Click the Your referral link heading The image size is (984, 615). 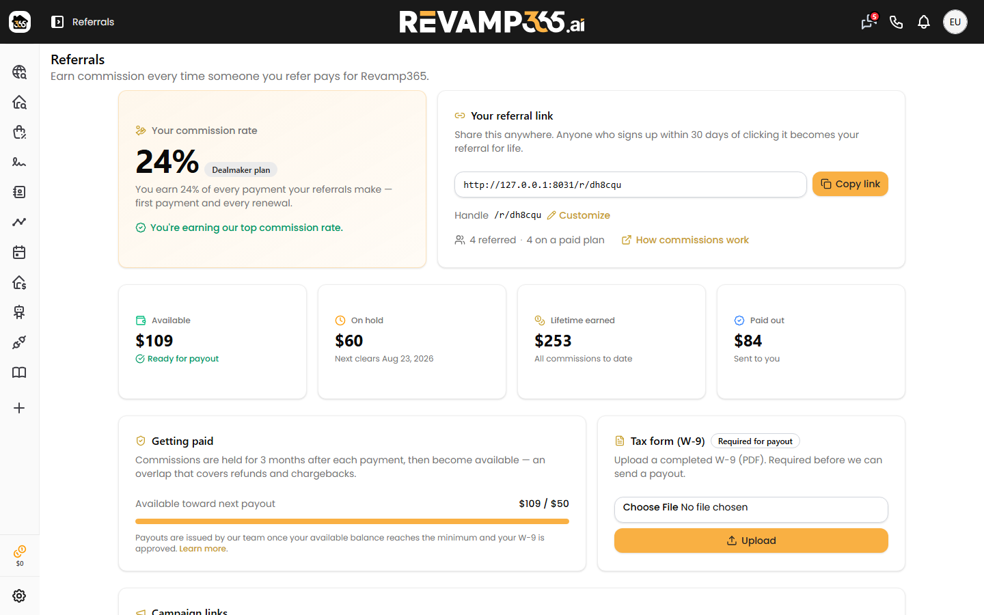click(512, 116)
